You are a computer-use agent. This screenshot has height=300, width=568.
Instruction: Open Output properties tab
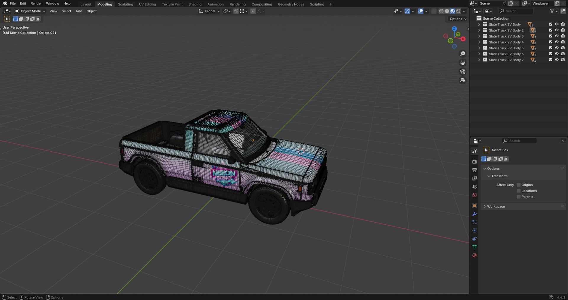[475, 170]
